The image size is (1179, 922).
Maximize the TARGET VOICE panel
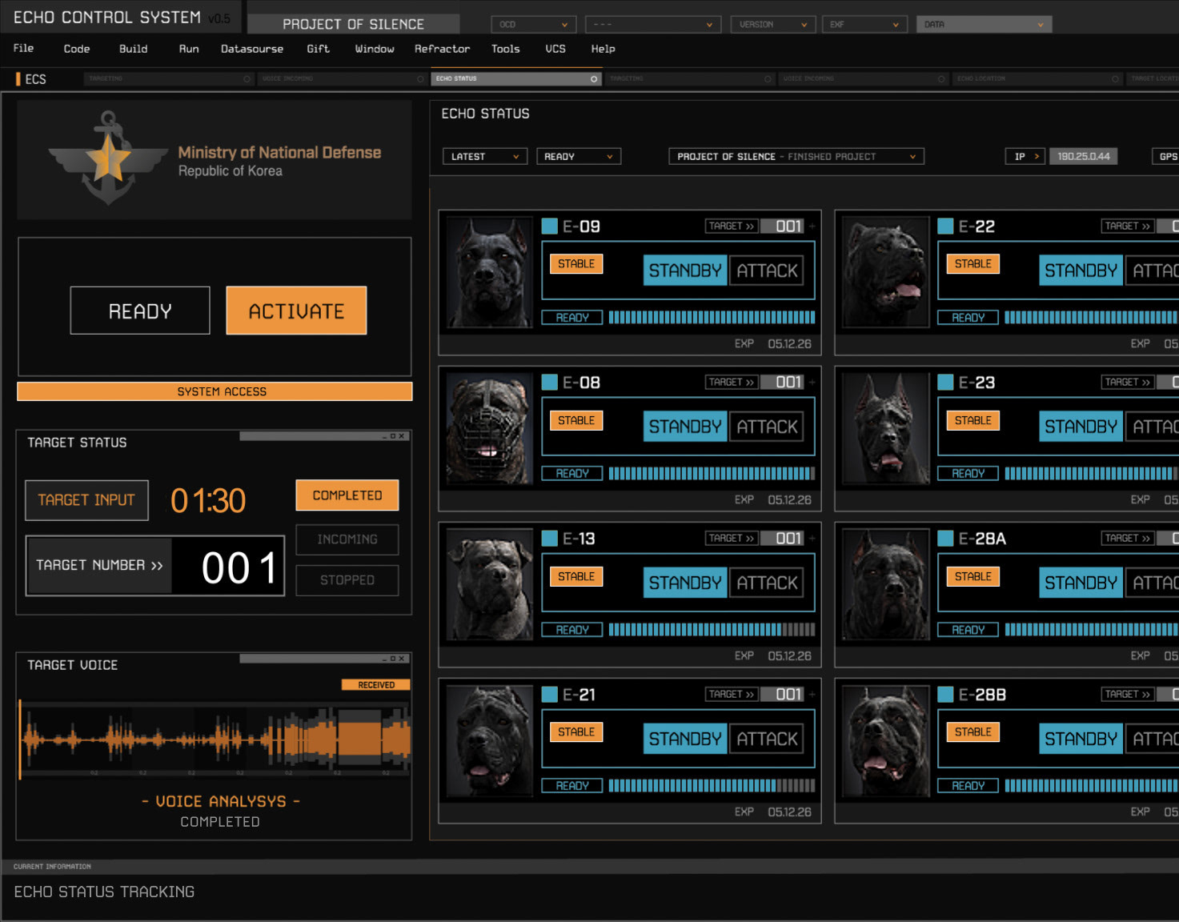point(393,659)
